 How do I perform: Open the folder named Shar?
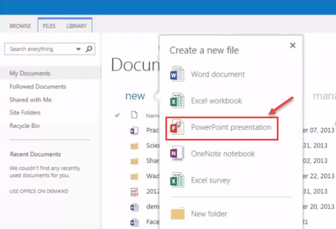pyautogui.click(x=152, y=160)
